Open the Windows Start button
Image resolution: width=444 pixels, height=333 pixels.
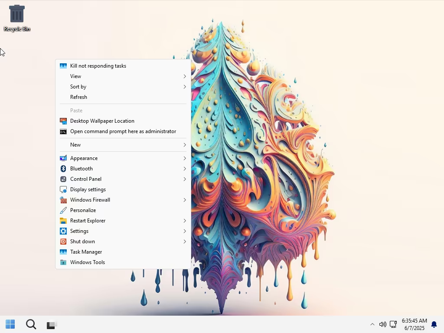point(10,324)
